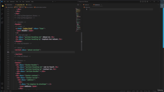The width and height of the screenshot is (164, 92).
Task: Click the "Contact Us" text on line 72
Action: (x=47, y=69)
